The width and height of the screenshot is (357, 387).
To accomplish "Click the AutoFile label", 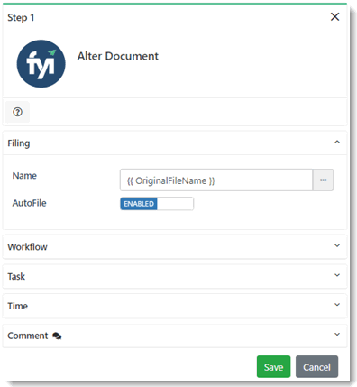I will pyautogui.click(x=29, y=203).
